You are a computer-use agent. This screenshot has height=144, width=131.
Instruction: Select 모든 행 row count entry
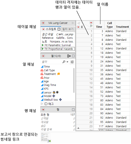[x=58, y=115]
